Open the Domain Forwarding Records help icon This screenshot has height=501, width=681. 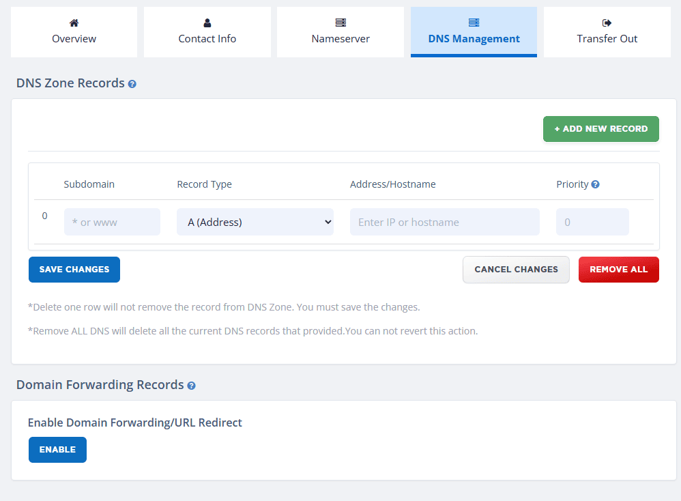click(x=191, y=386)
